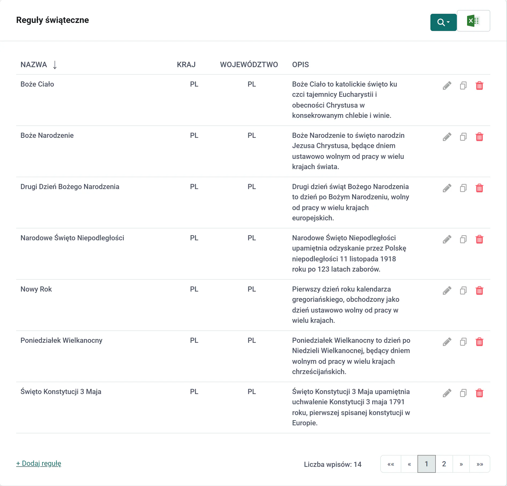Edit the Nowy Rok rule
Viewport: 507px width, 486px height.
pyautogui.click(x=447, y=290)
